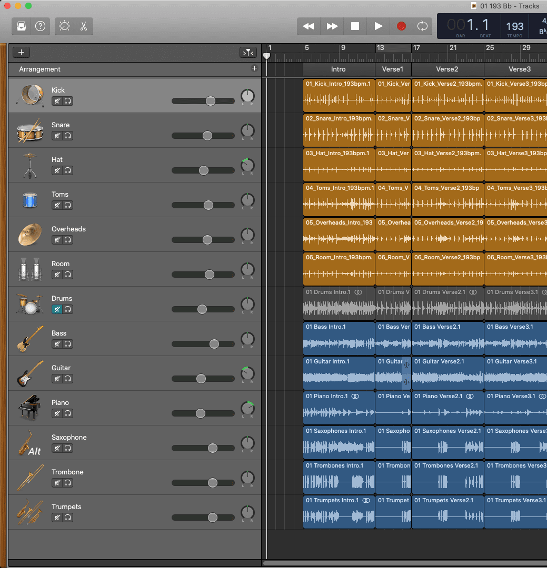
Task: Mute the Kick track
Action: [57, 101]
